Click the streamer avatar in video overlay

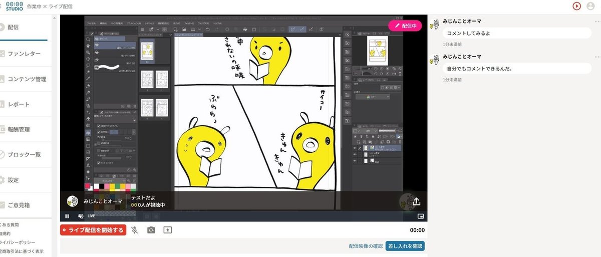click(x=73, y=201)
